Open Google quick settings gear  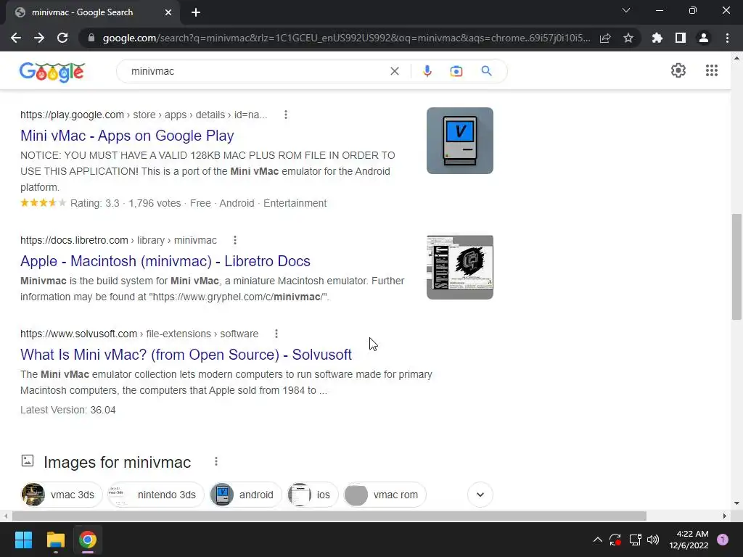(x=678, y=70)
